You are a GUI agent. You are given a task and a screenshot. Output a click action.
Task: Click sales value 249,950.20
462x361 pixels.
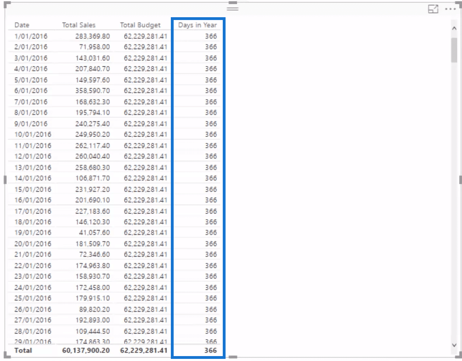coord(92,134)
